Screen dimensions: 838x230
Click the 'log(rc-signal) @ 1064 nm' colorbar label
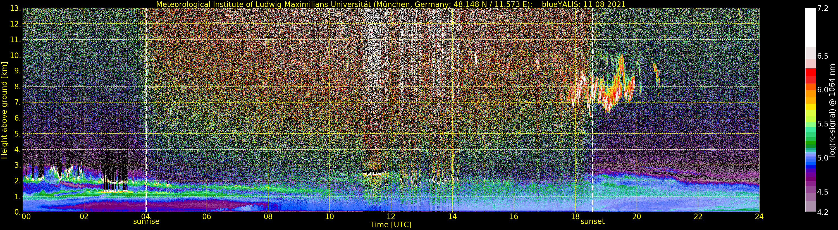click(x=832, y=110)
